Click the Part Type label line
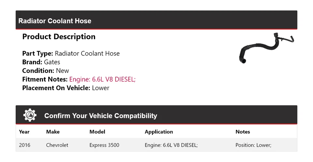Screen dimensions: 313x162 coord(71,54)
